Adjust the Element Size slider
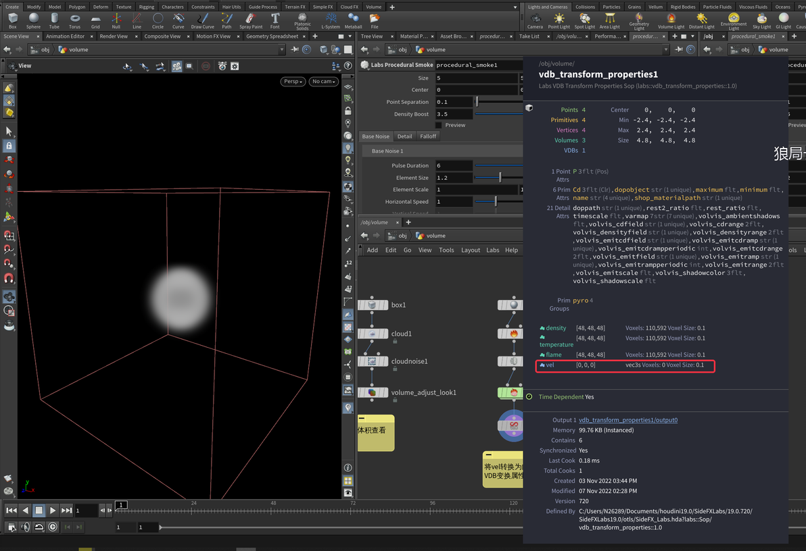Image resolution: width=806 pixels, height=551 pixels. 500,178
